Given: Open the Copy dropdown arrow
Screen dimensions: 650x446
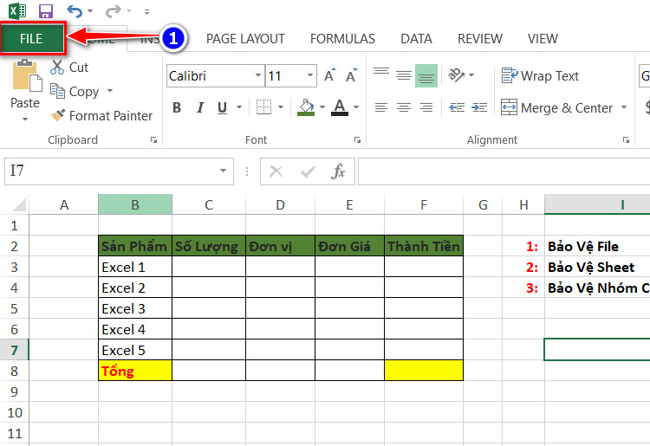Looking at the screenshot, I should tap(110, 91).
